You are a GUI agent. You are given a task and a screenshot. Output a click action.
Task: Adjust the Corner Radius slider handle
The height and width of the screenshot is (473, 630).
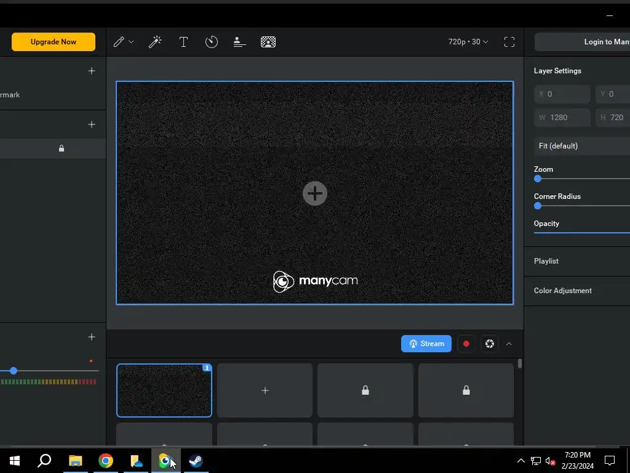coord(538,206)
